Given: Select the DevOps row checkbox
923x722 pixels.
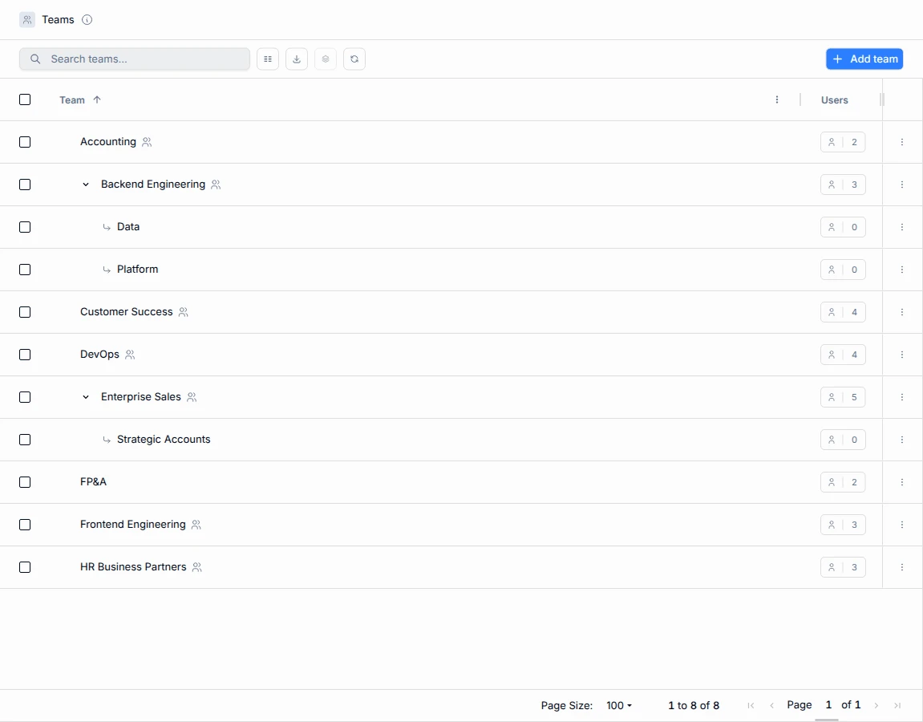Looking at the screenshot, I should click(25, 354).
